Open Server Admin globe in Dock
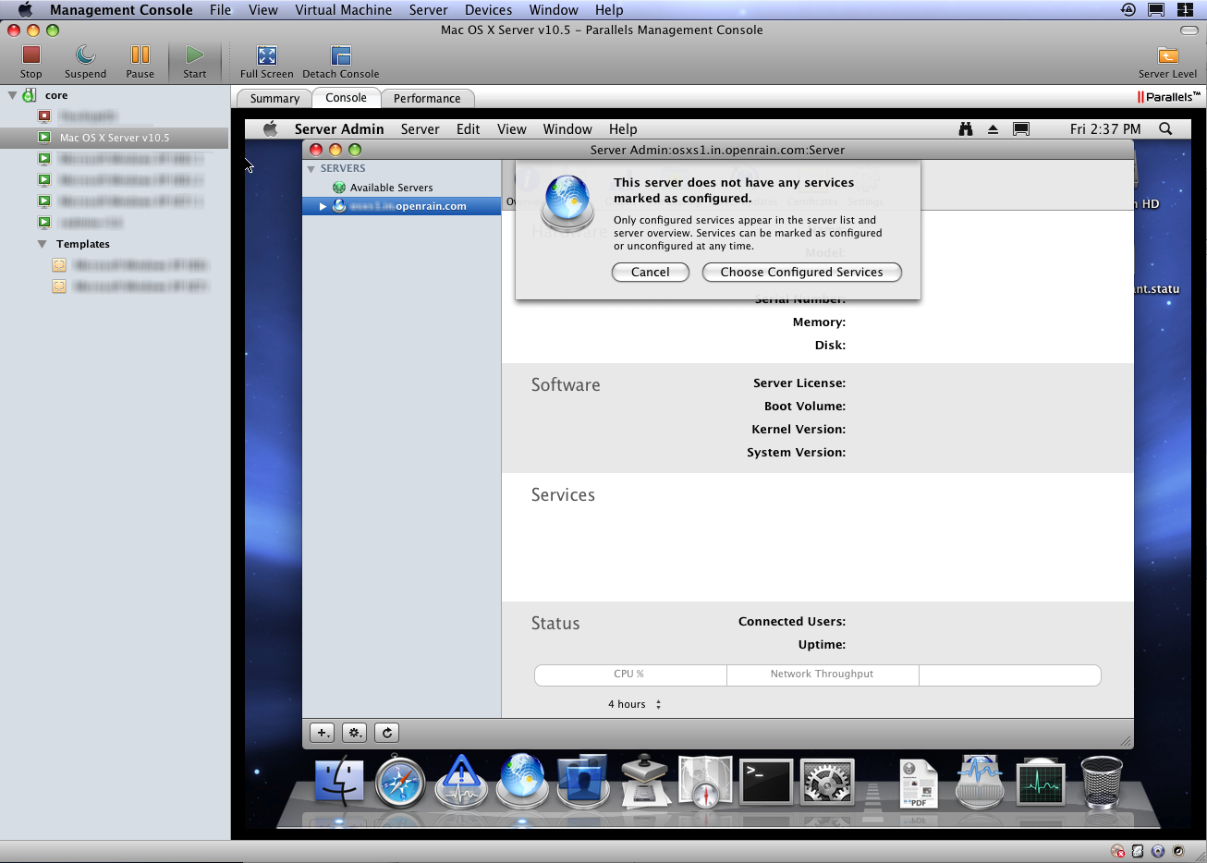This screenshot has height=863, width=1207. 522,781
